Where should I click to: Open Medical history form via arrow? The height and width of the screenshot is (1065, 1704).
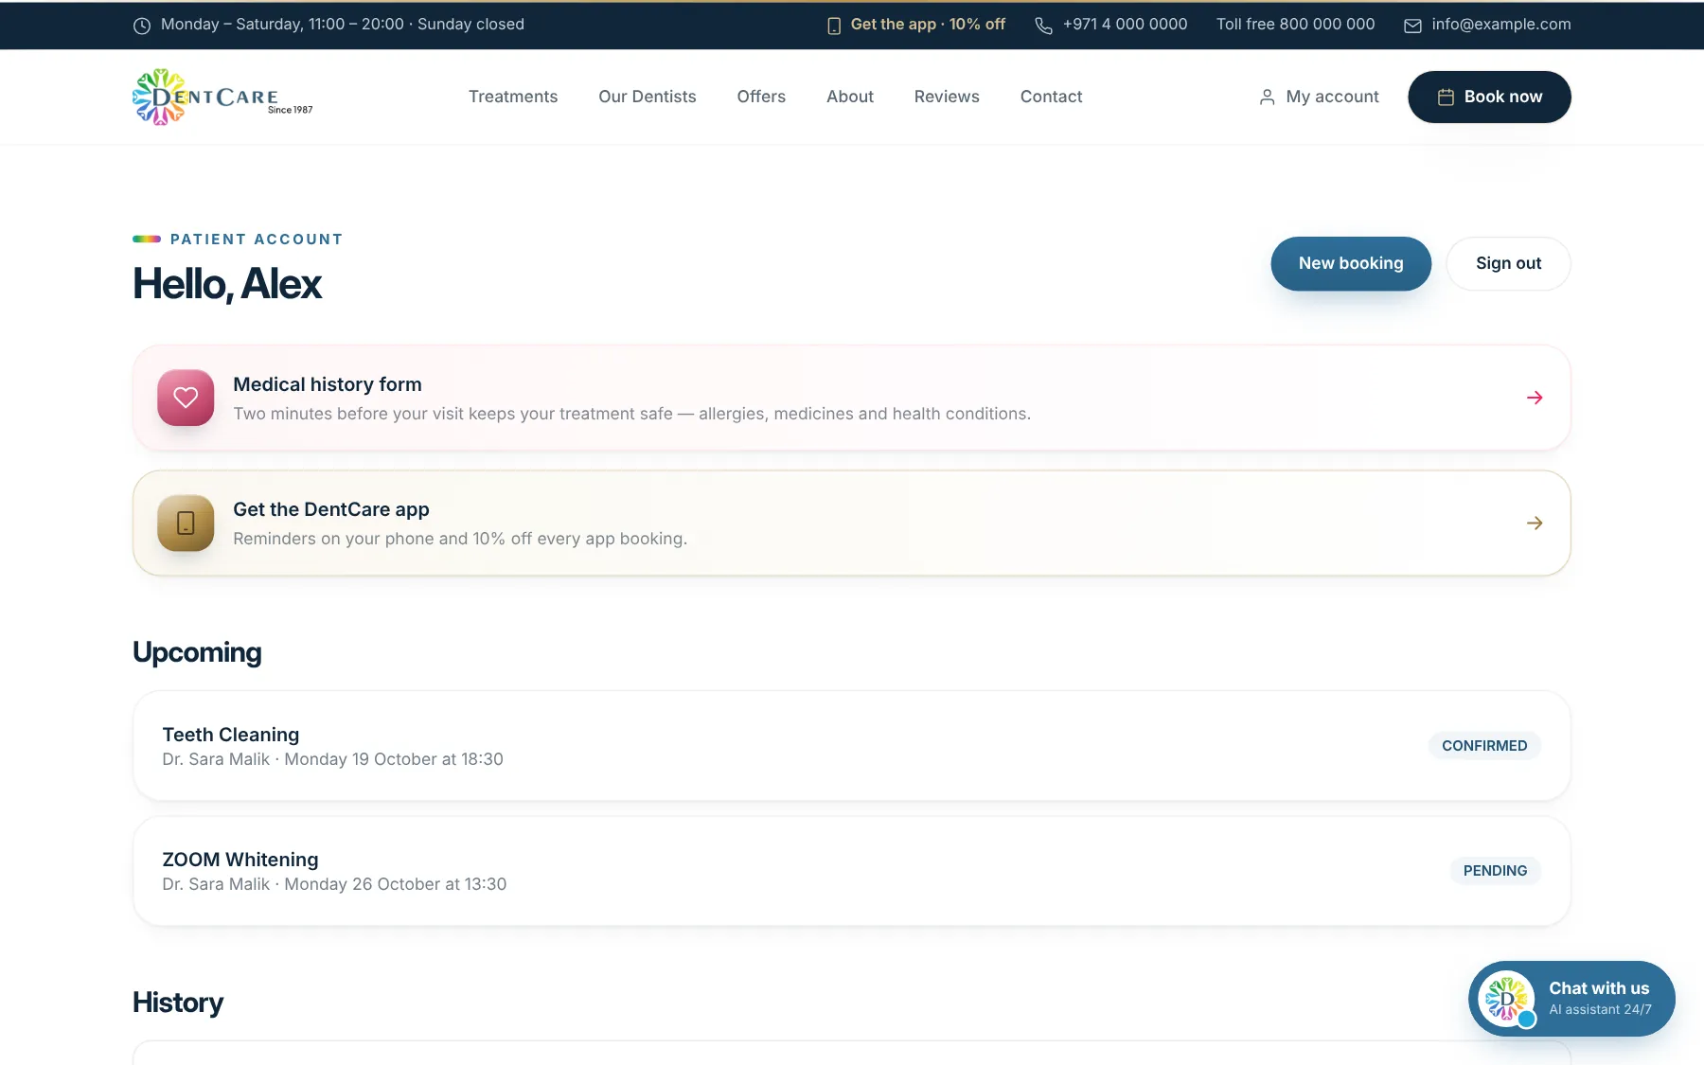pos(1535,398)
